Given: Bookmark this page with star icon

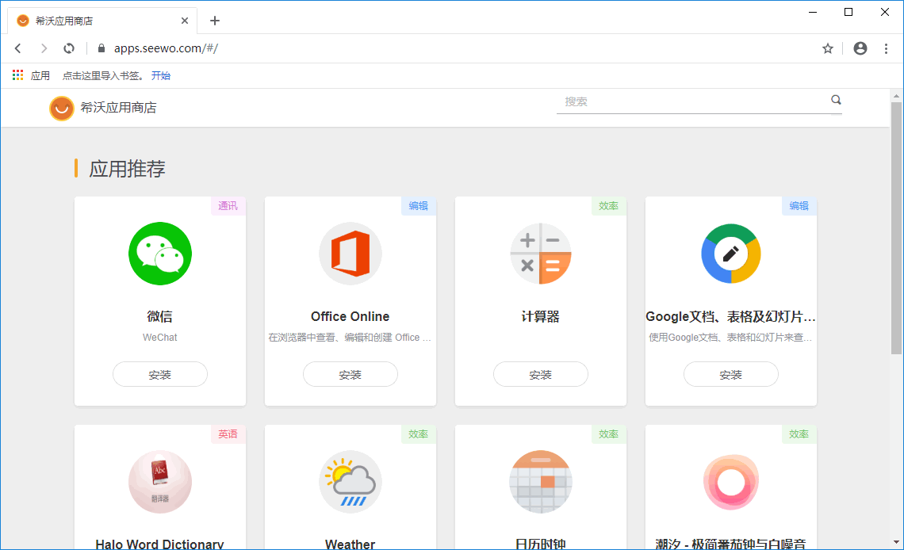Looking at the screenshot, I should [828, 48].
